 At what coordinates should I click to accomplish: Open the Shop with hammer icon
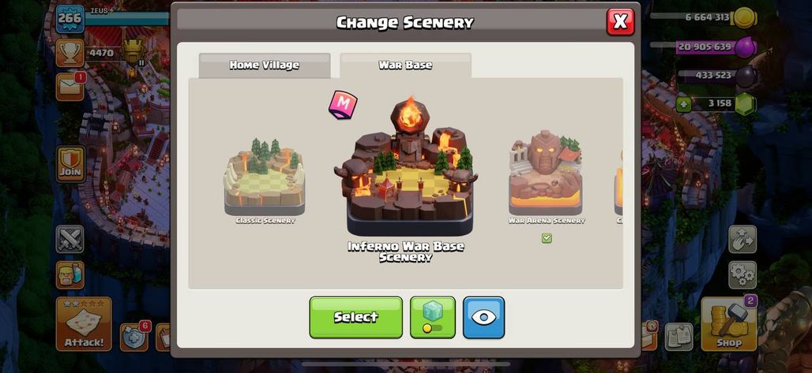tap(728, 324)
